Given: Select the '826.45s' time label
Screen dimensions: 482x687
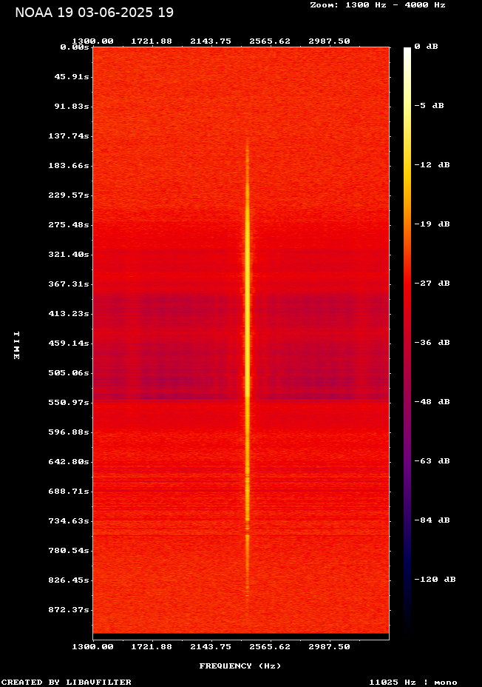Looking at the screenshot, I should (69, 580).
